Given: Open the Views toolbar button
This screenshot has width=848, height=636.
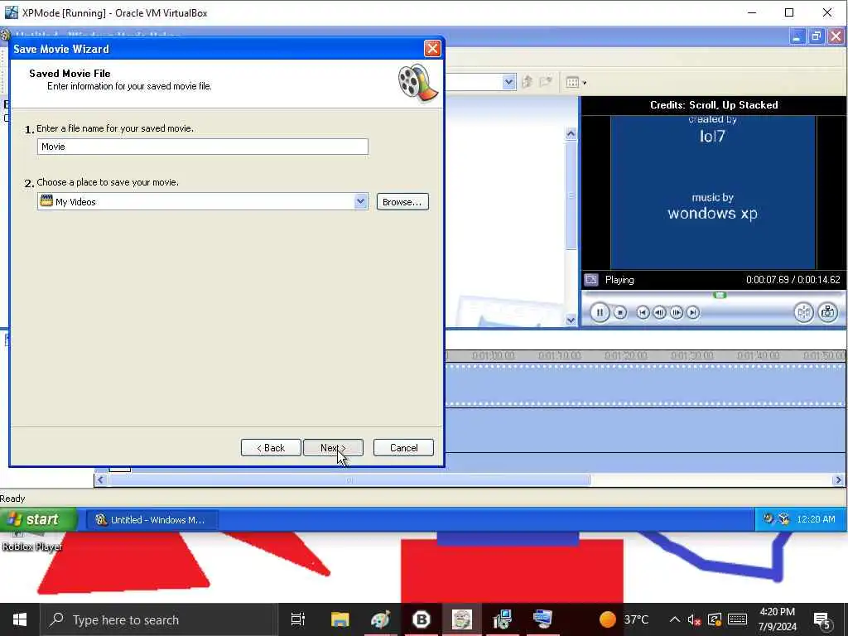Looking at the screenshot, I should pyautogui.click(x=572, y=82).
